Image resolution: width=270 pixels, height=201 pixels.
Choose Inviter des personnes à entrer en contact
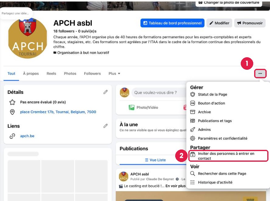pyautogui.click(x=228, y=156)
